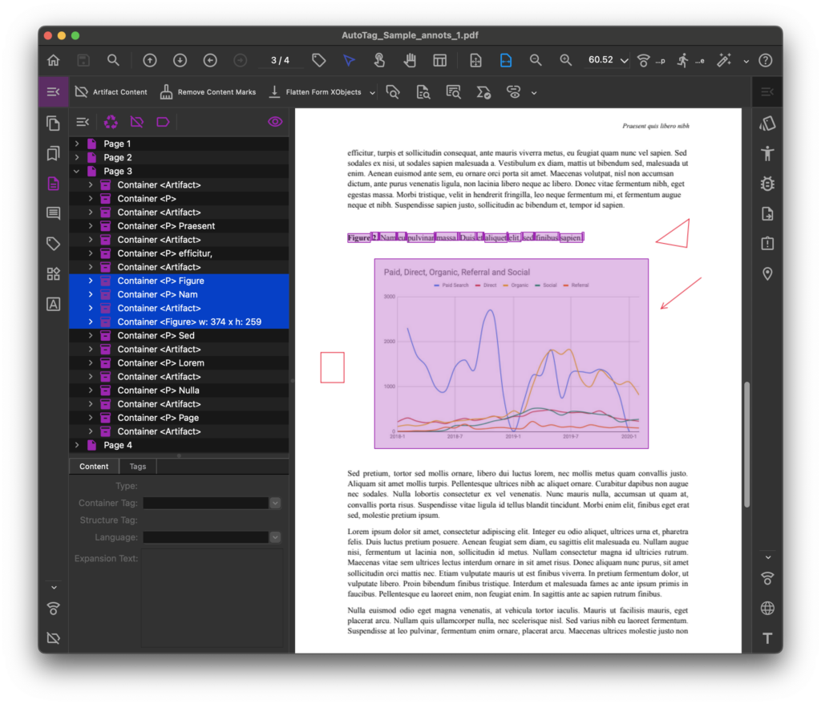821x704 pixels.
Task: Toggle the right panel collapse button
Action: pyautogui.click(x=767, y=92)
